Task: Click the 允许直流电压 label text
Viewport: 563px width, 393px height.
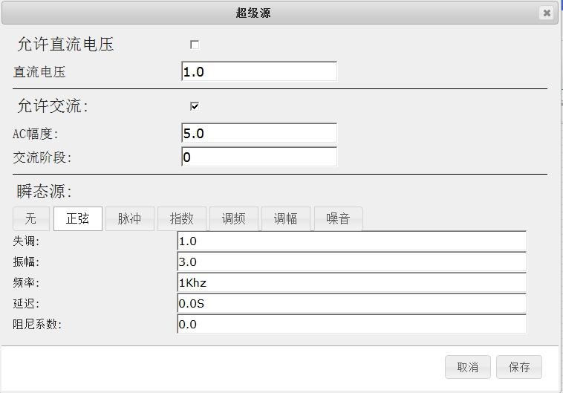Action: click(x=65, y=45)
